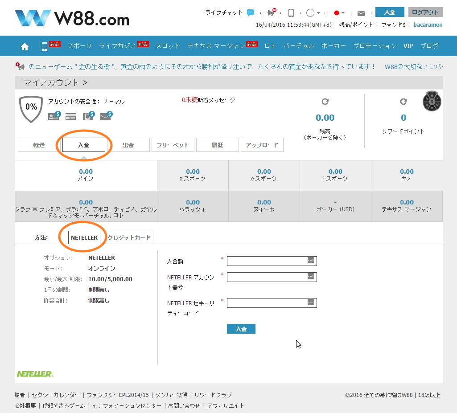Click the マイアカウント breadcrumb
Screen dimensions: 457x413
pos(51,83)
